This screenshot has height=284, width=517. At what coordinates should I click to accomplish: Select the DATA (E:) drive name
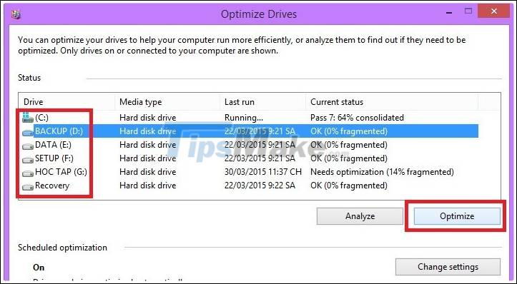point(53,145)
